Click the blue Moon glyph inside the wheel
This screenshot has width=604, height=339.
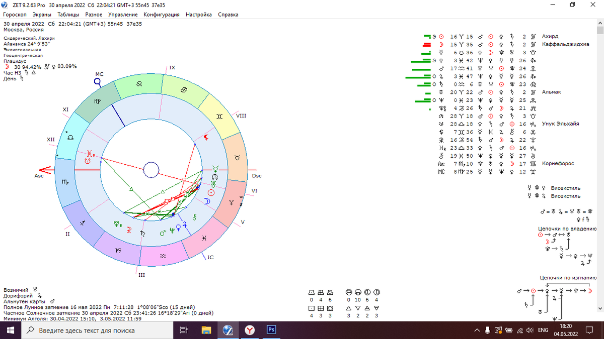206,201
